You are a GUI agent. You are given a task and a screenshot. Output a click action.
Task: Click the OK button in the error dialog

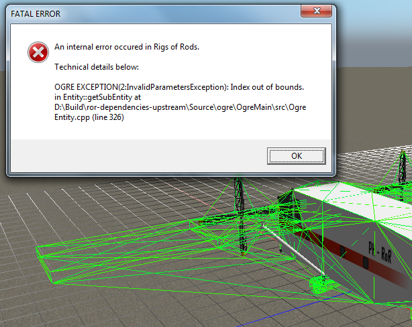[297, 156]
